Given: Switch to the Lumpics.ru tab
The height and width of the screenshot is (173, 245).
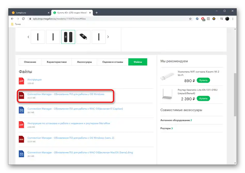Looking at the screenshot, I should click(30, 13).
